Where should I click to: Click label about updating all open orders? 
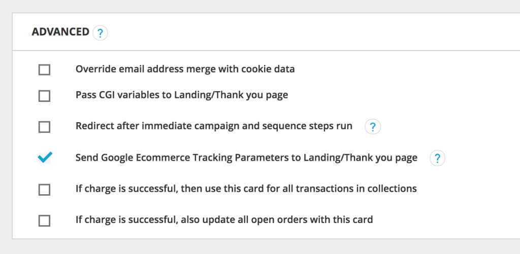click(x=224, y=220)
